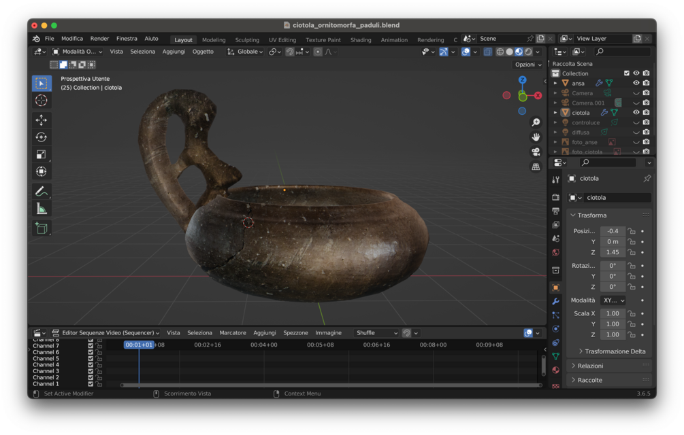Select the current frame marker in the sequencer timeline

139,345
